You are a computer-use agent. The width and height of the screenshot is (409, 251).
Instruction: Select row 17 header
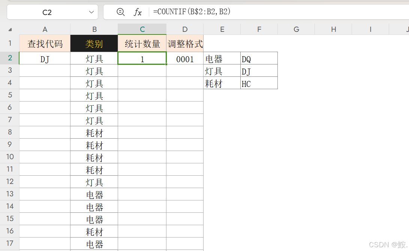(10, 244)
